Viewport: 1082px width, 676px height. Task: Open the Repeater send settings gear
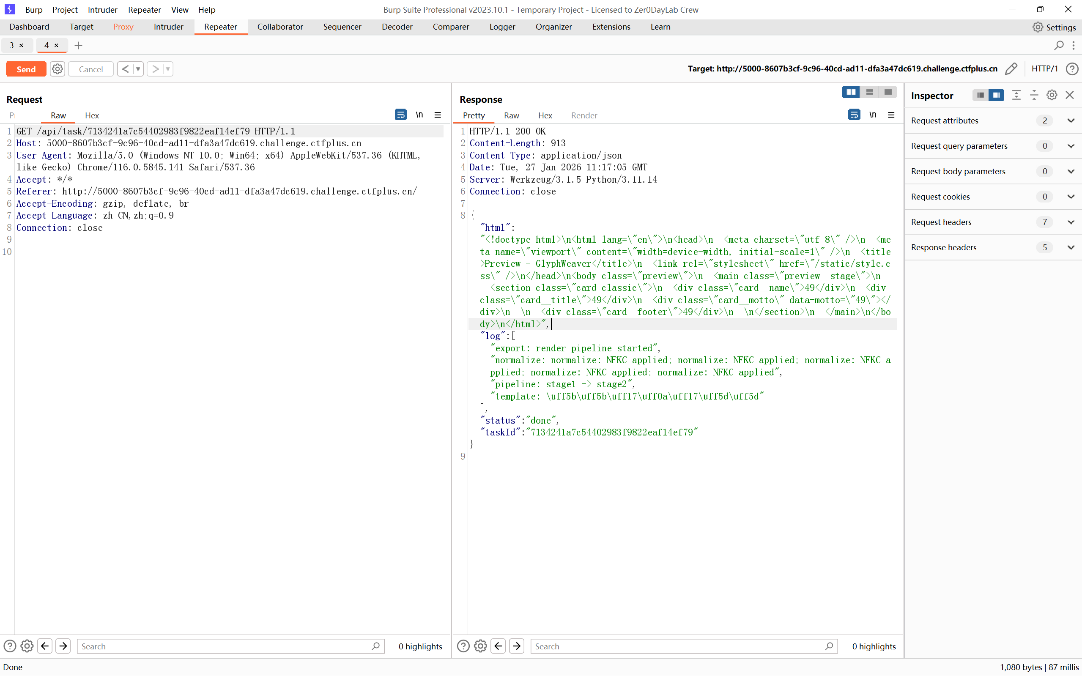(x=57, y=69)
